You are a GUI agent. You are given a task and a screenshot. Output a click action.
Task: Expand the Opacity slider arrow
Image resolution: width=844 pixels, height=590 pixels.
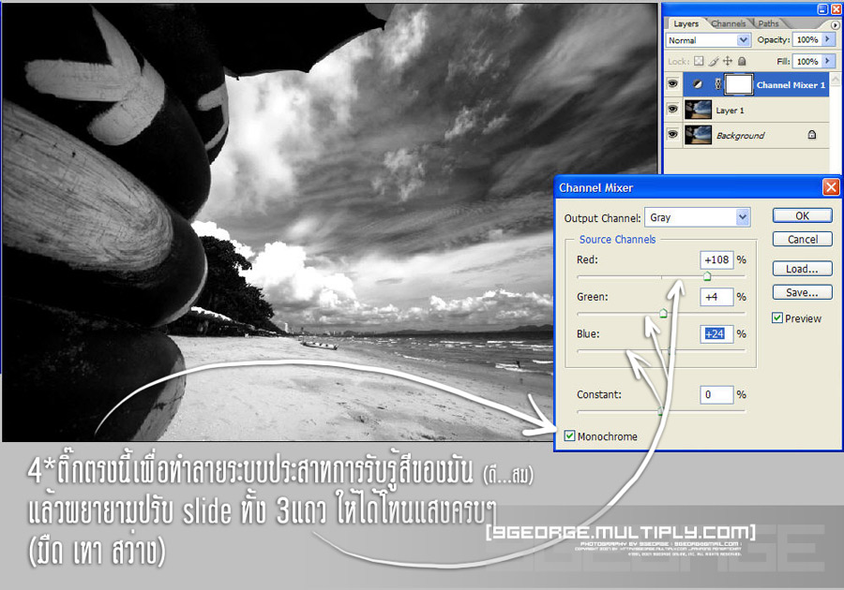829,40
